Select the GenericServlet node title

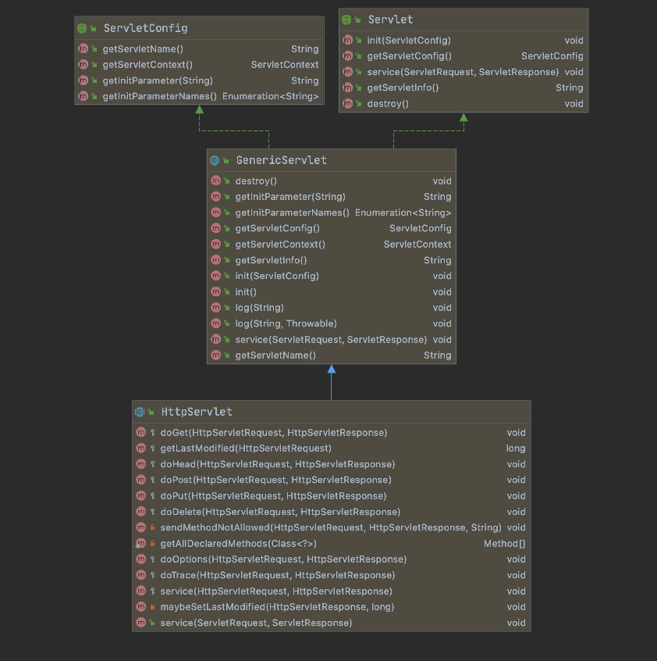point(281,160)
